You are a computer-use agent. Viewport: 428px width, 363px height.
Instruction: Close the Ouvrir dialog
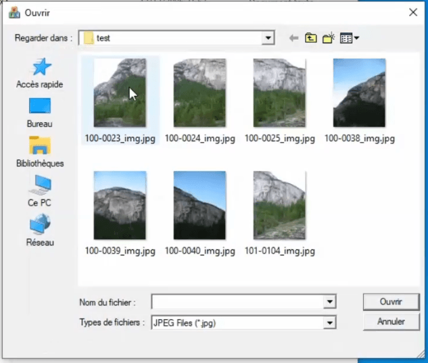pos(413,12)
